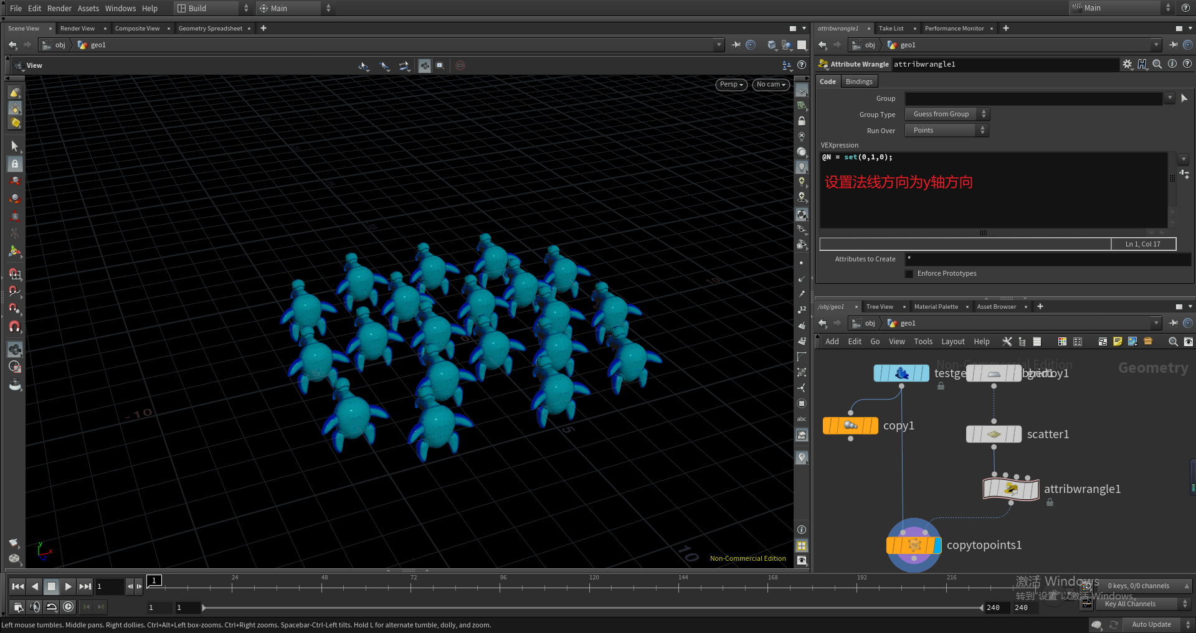Click the attribwrangle1 node icon
Viewport: 1196px width, 633px height.
click(x=1010, y=489)
